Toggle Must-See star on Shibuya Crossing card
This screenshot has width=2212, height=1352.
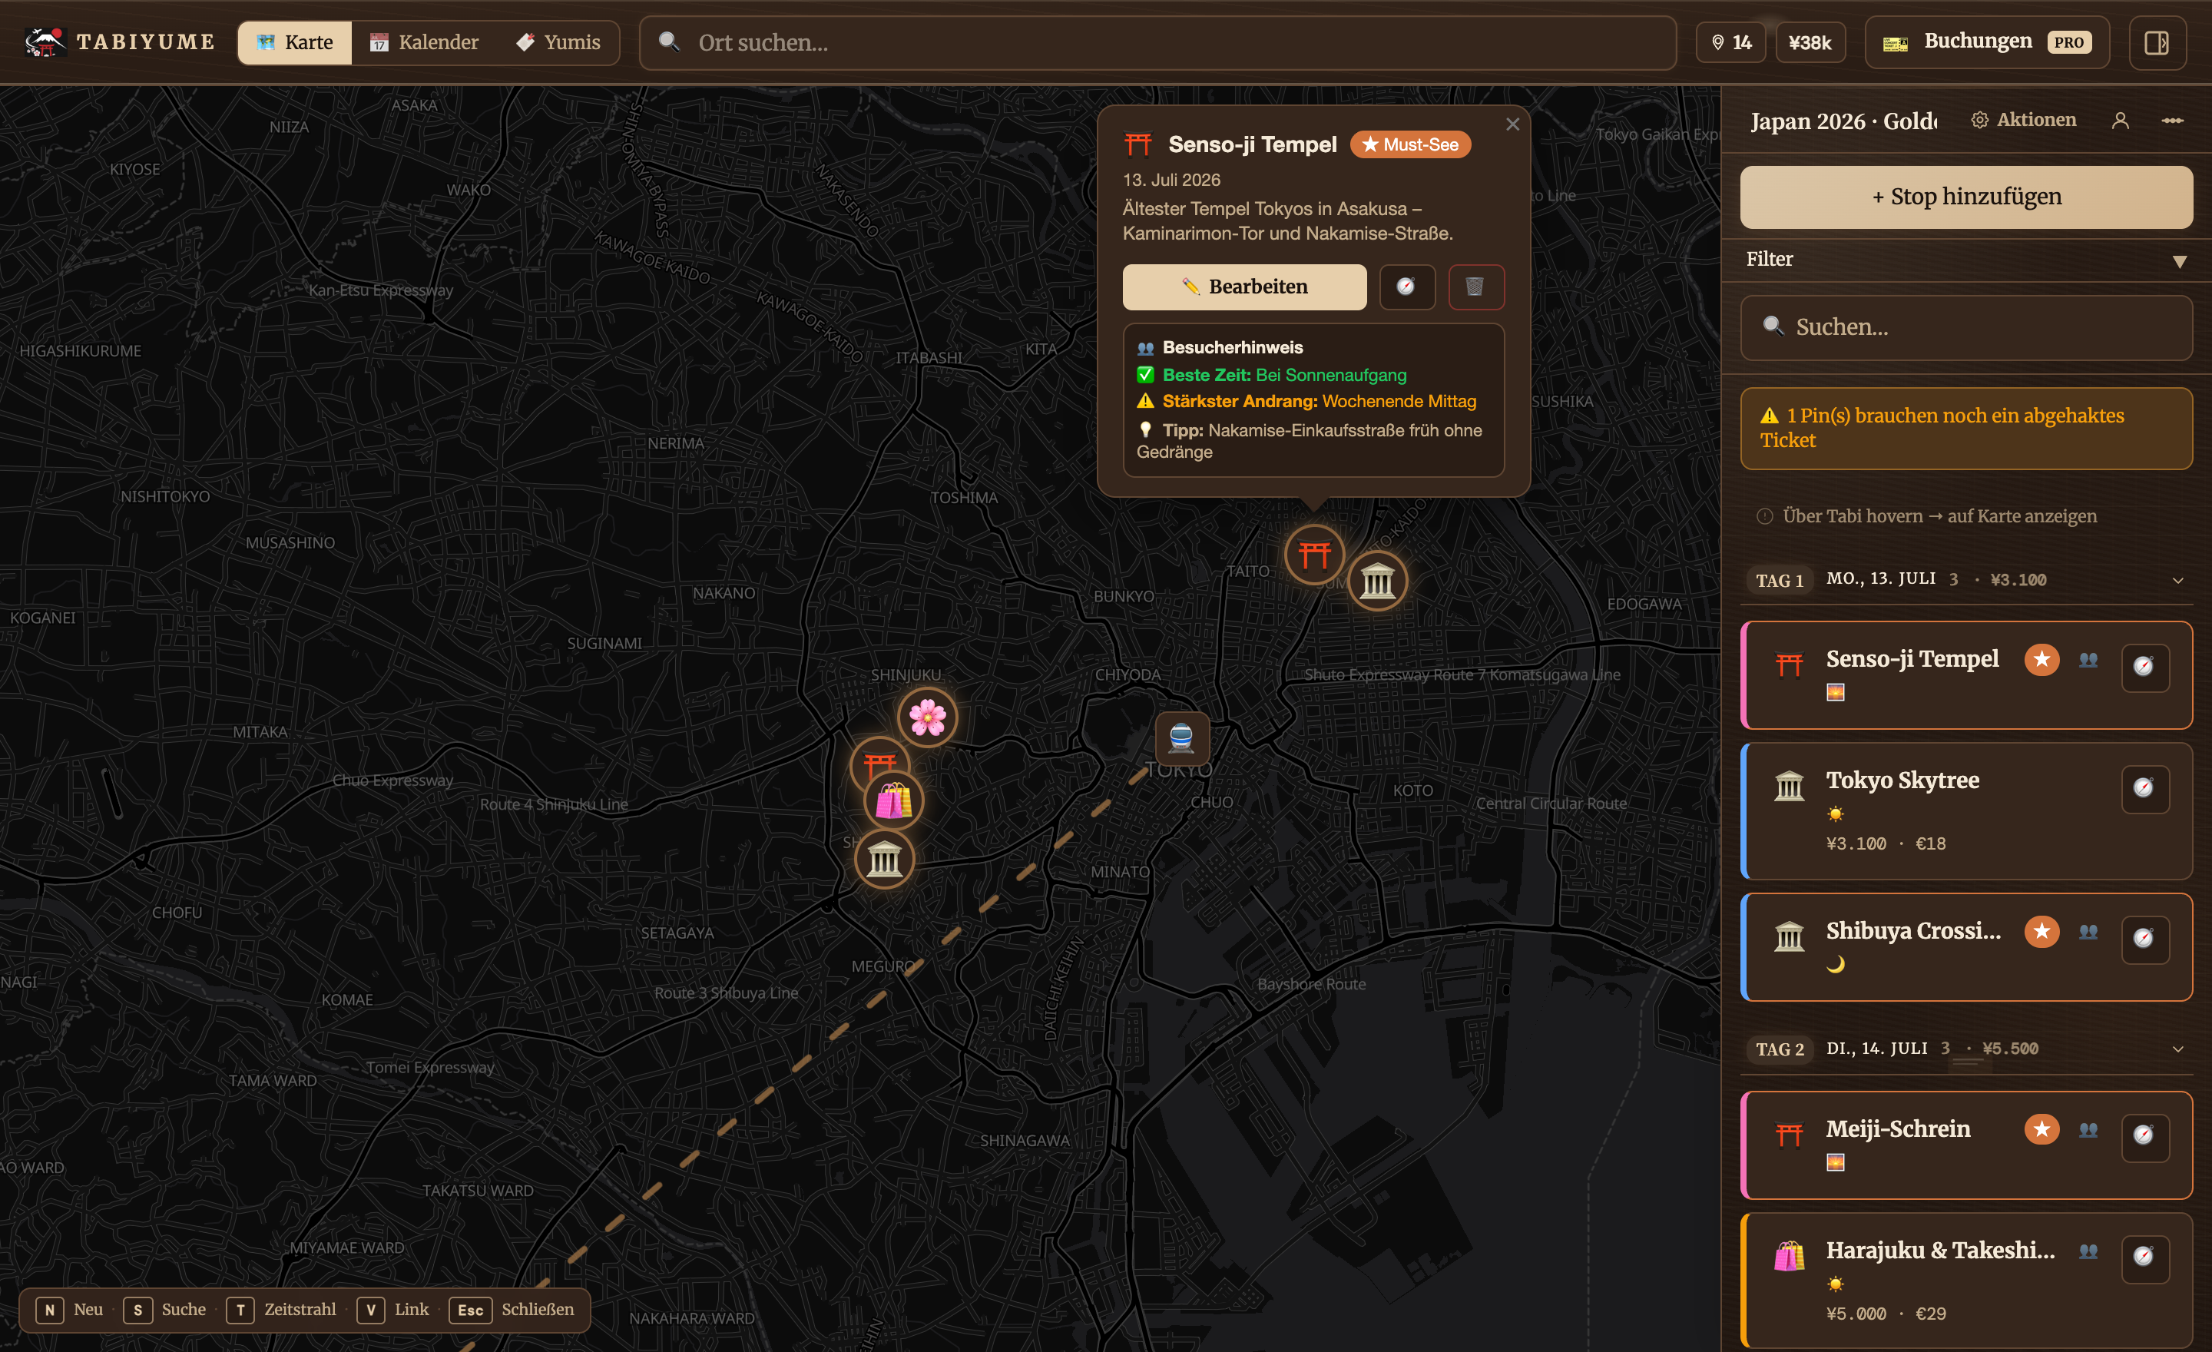click(x=2041, y=931)
